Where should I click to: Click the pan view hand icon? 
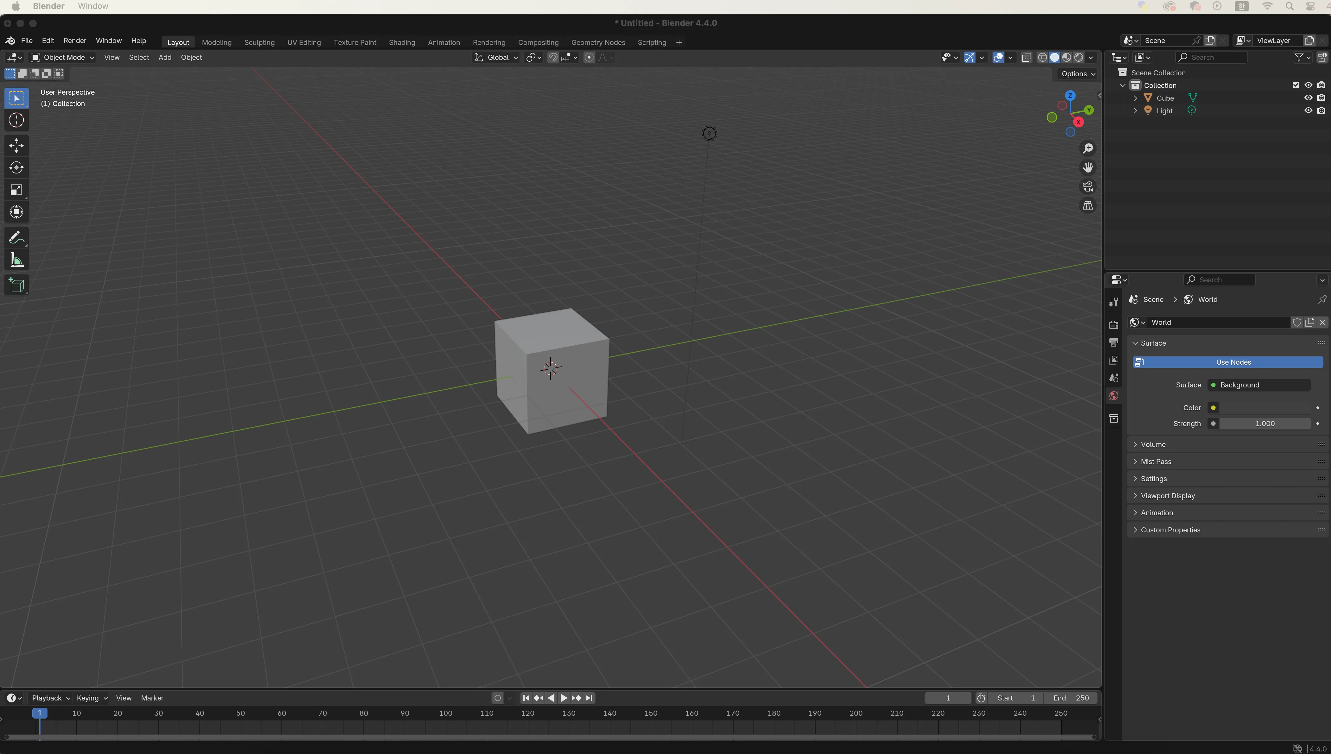pos(1088,168)
